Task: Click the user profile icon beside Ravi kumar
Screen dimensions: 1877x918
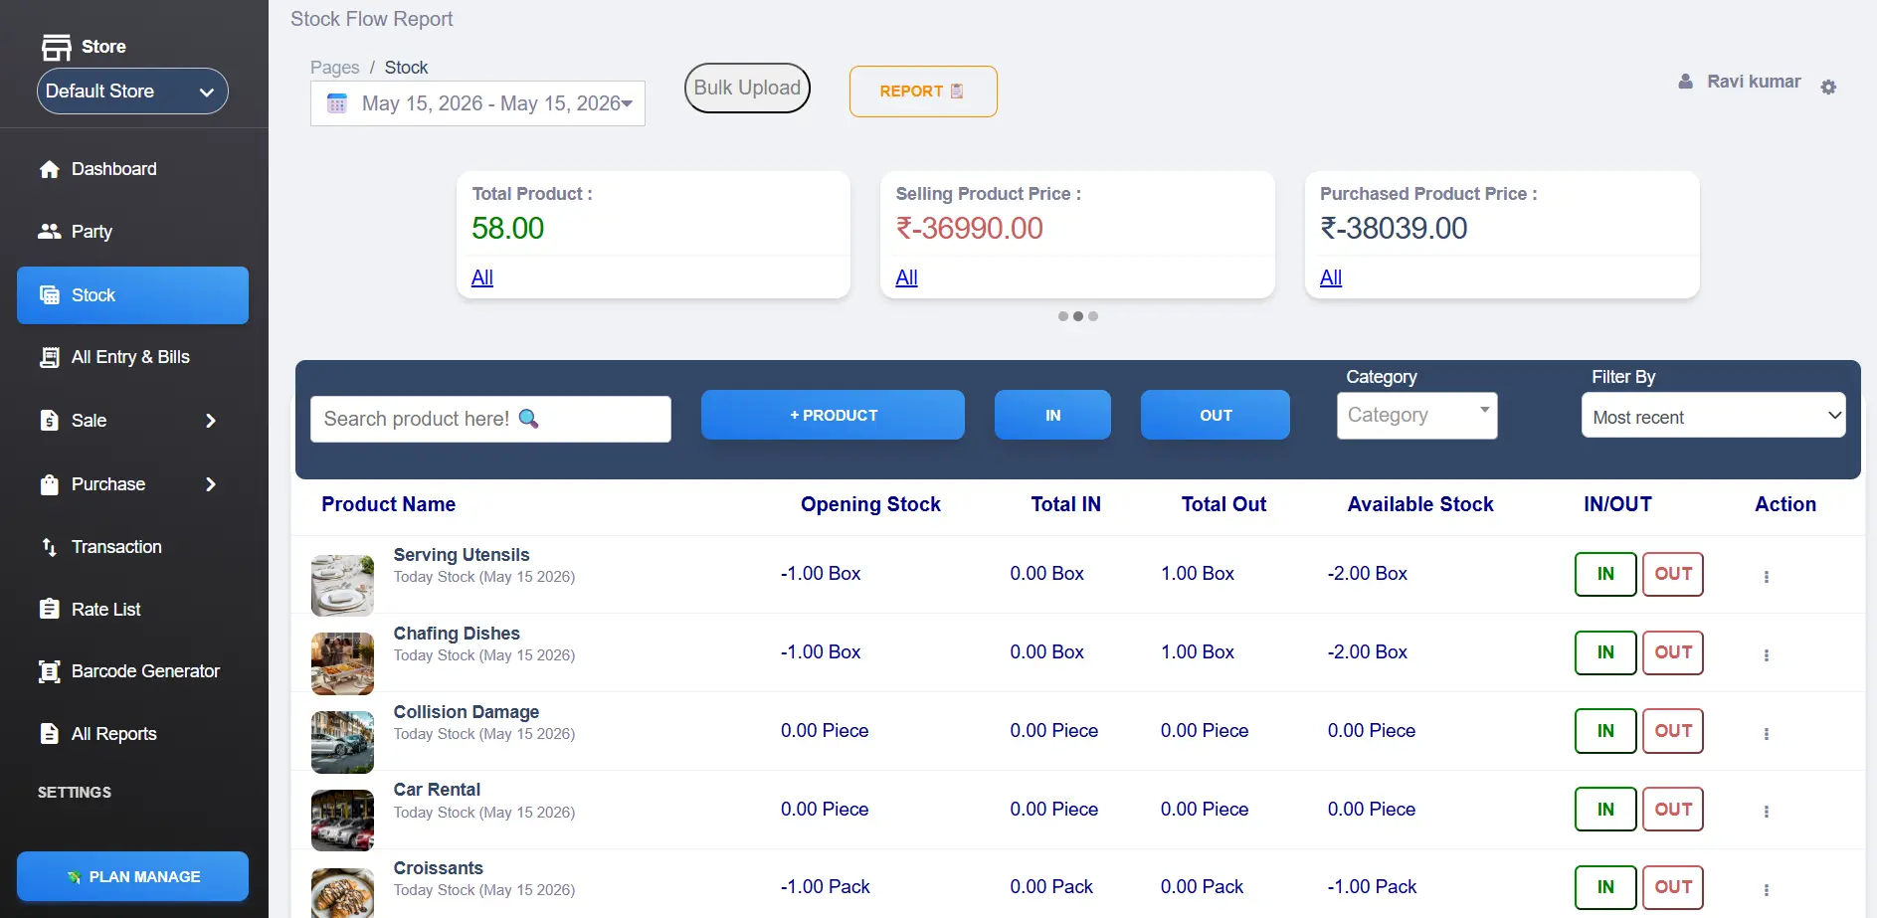Action: coord(1685,82)
